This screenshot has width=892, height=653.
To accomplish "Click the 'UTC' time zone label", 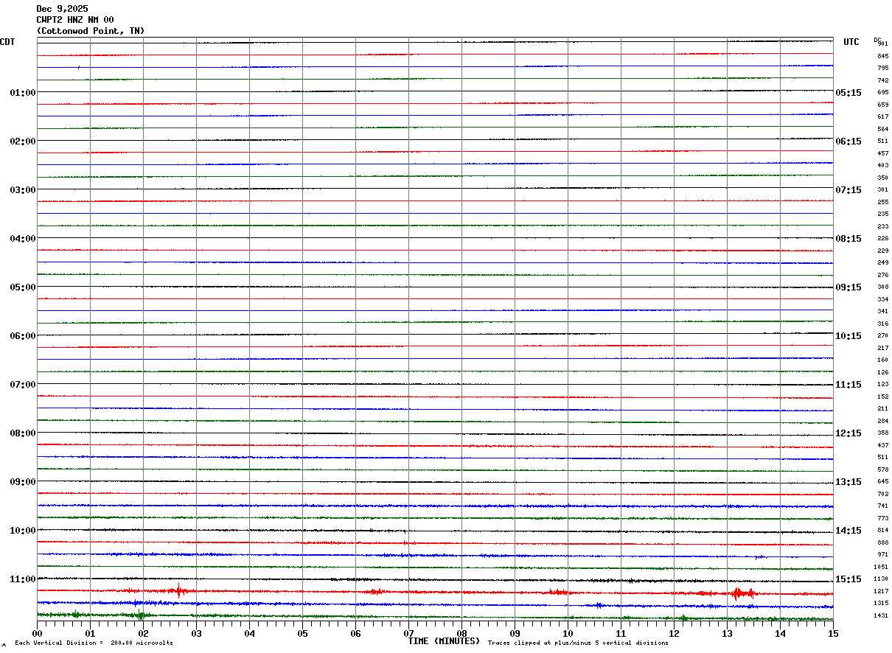I will click(x=851, y=42).
